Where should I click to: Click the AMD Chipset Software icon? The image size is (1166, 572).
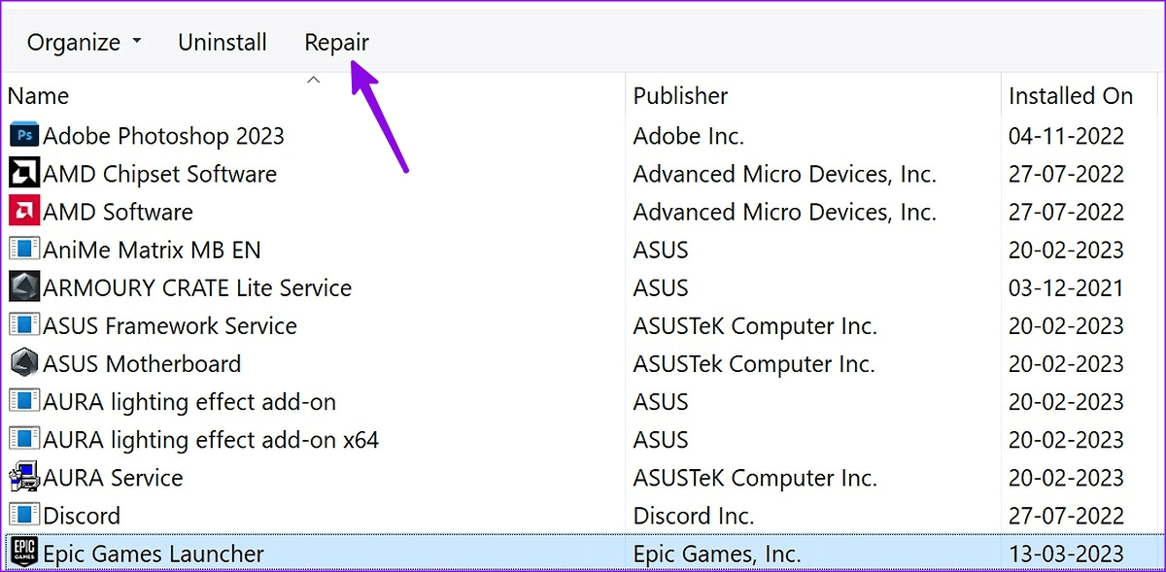23,174
